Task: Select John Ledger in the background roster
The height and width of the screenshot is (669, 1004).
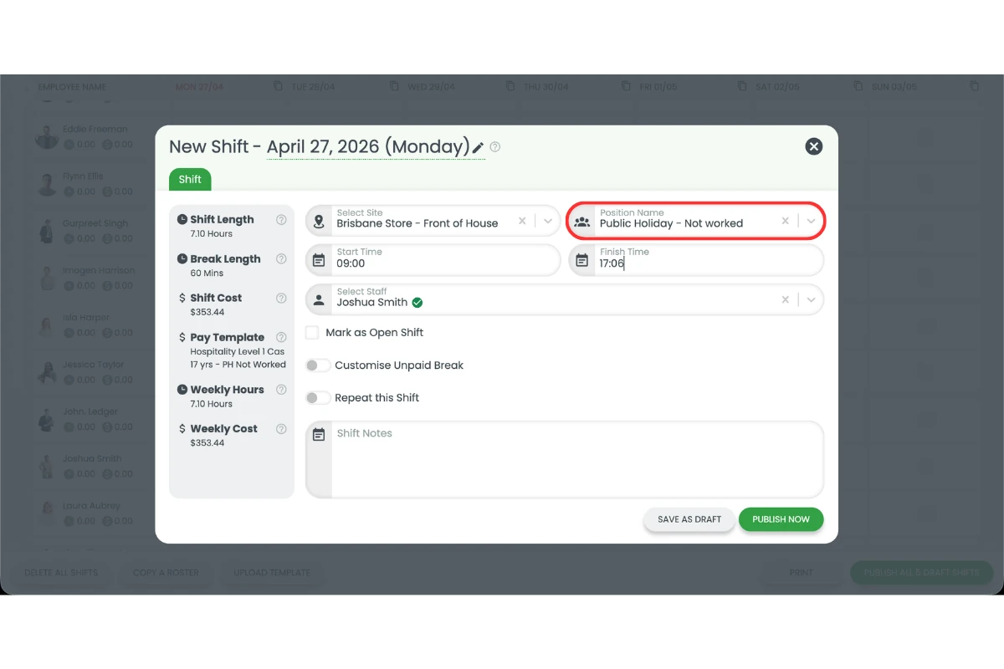Action: (90, 411)
